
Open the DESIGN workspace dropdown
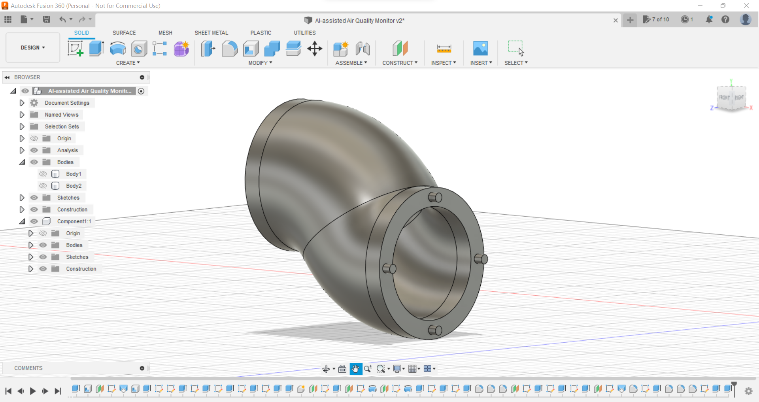pyautogui.click(x=33, y=47)
